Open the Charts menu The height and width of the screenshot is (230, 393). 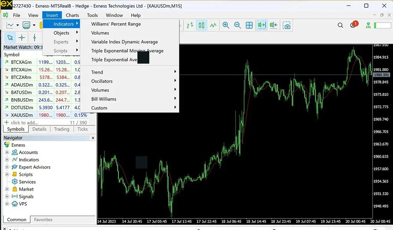click(x=72, y=15)
